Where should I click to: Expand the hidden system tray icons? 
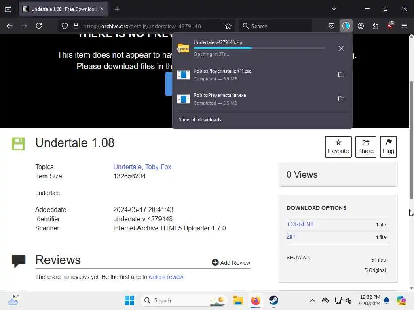pyautogui.click(x=313, y=300)
